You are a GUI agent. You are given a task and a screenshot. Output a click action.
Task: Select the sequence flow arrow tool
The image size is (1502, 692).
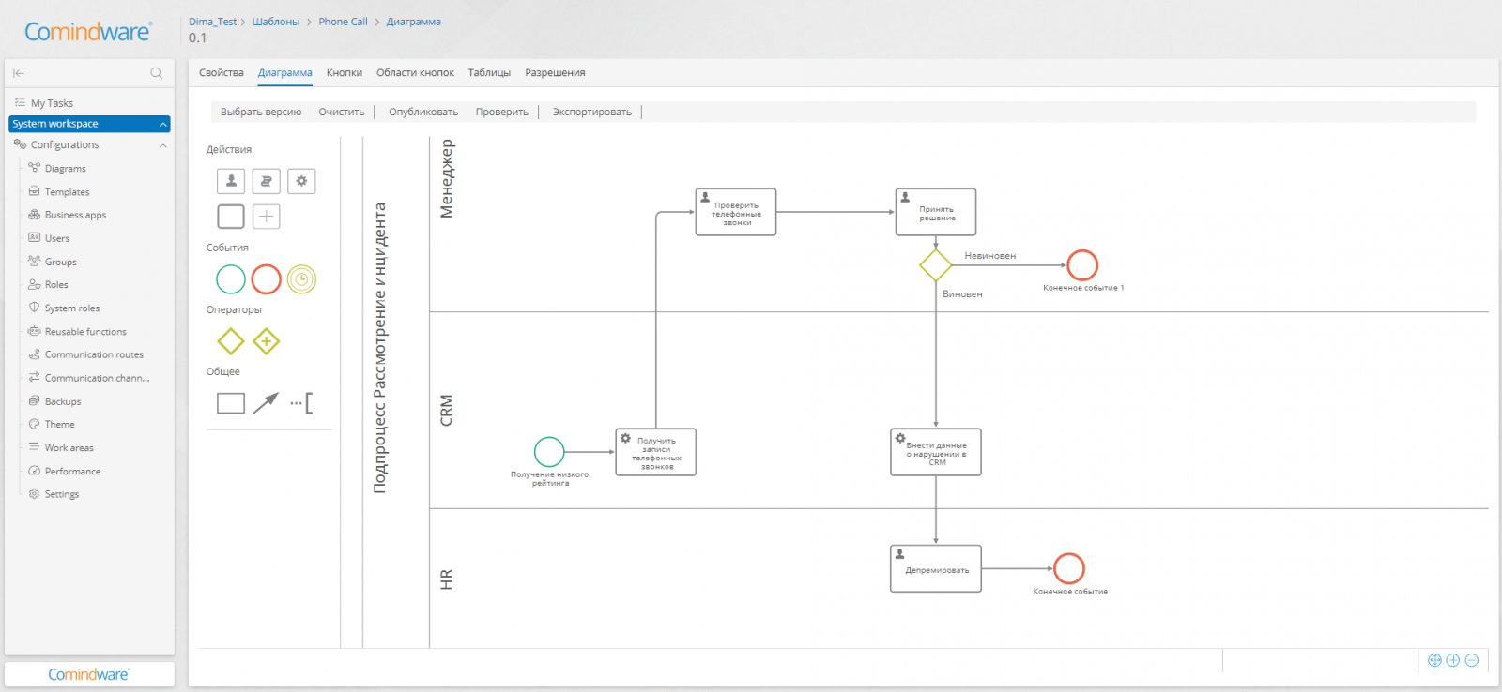266,403
